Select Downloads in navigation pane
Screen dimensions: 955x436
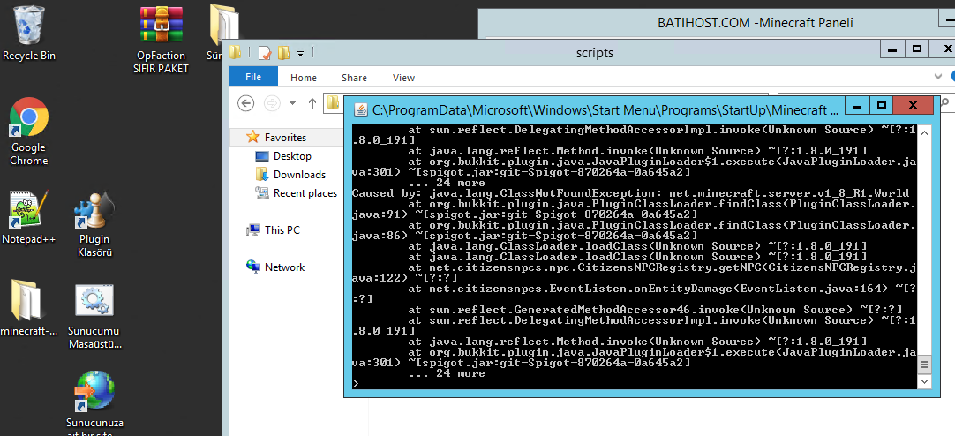290,174
